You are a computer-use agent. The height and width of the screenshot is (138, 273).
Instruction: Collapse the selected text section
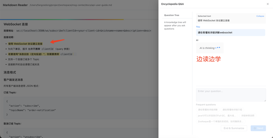pyautogui.click(x=260, y=16)
